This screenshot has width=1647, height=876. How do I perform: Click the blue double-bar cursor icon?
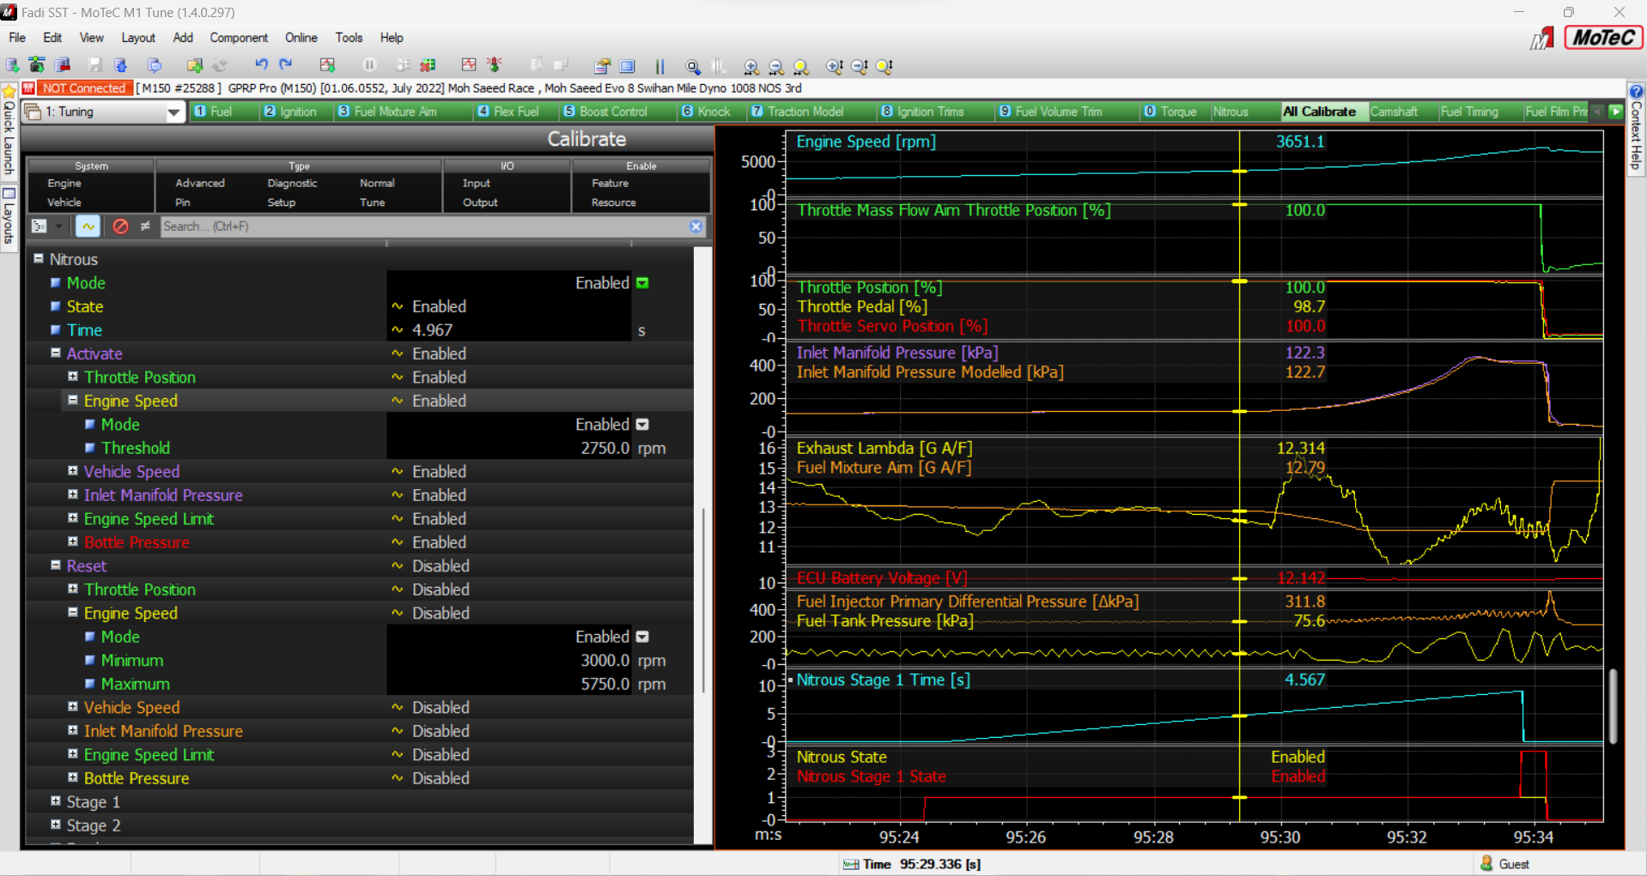(x=659, y=66)
